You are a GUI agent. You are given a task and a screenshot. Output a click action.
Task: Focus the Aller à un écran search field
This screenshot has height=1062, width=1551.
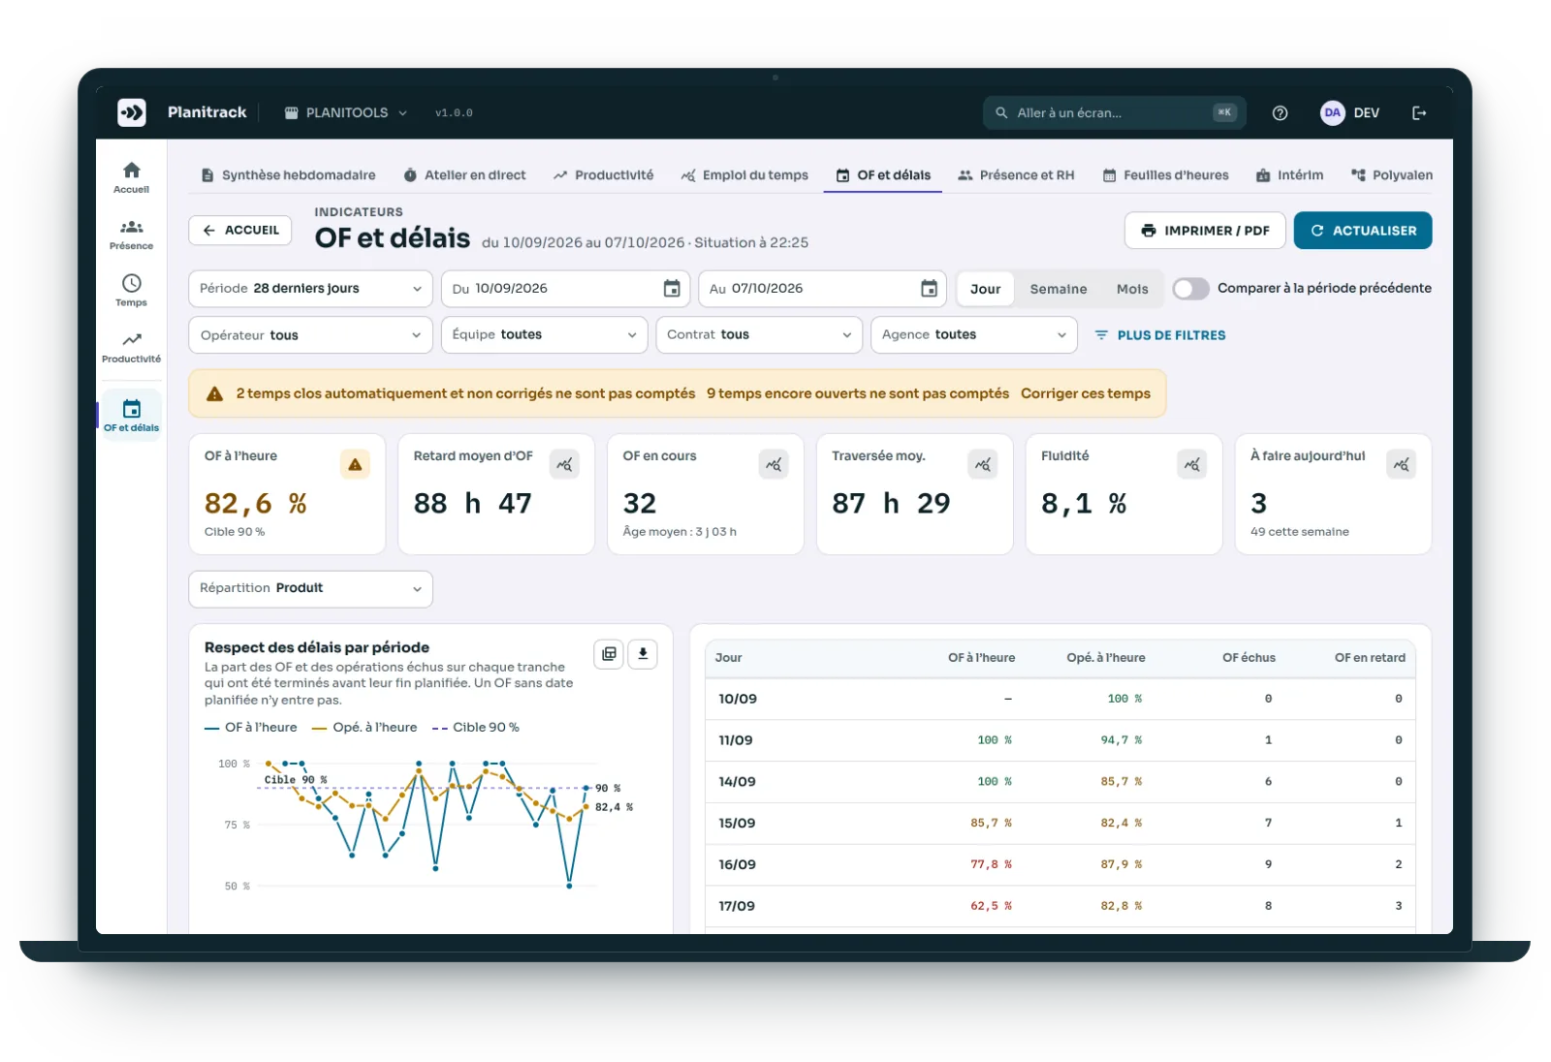point(1114,113)
